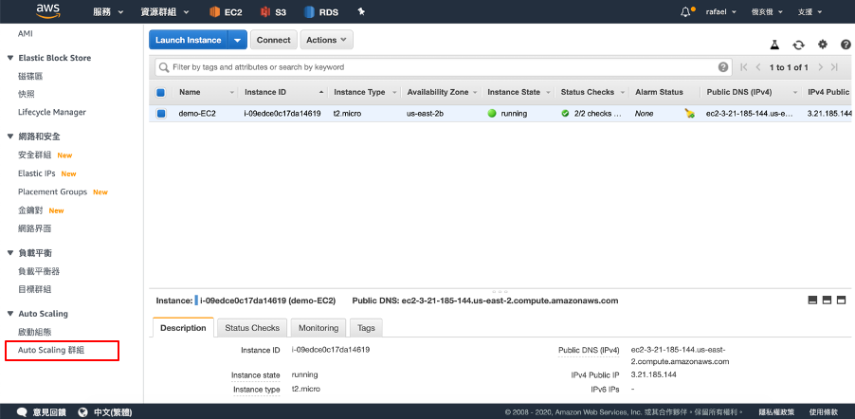Minimize the details pane layout icon

pyautogui.click(x=812, y=301)
